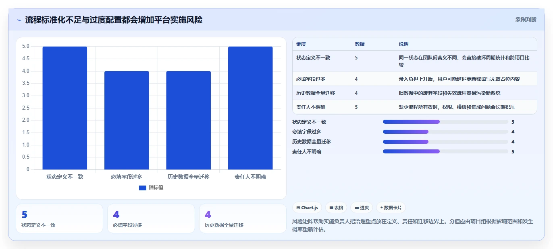Image resolution: width=553 pixels, height=249 pixels.
Task: Open the 状态定义不一致 data card showing 5
Action: (x=60, y=218)
